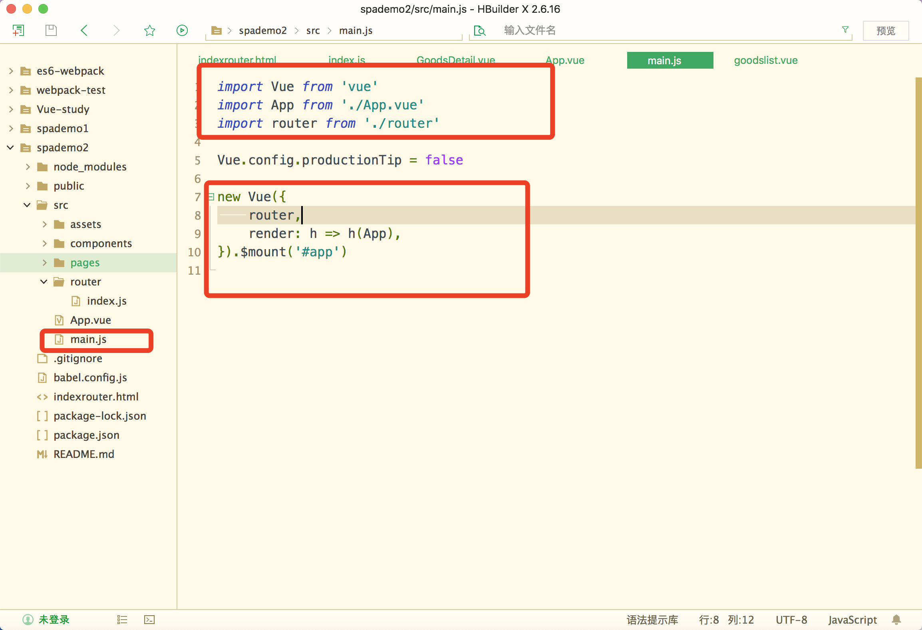The image size is (922, 630).
Task: Click the search file input icon
Action: (479, 30)
